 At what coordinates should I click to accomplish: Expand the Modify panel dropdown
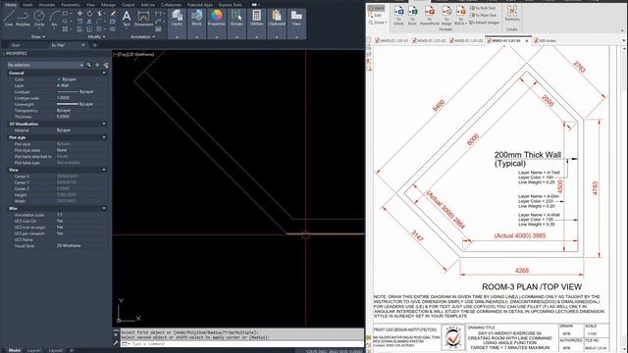point(96,37)
